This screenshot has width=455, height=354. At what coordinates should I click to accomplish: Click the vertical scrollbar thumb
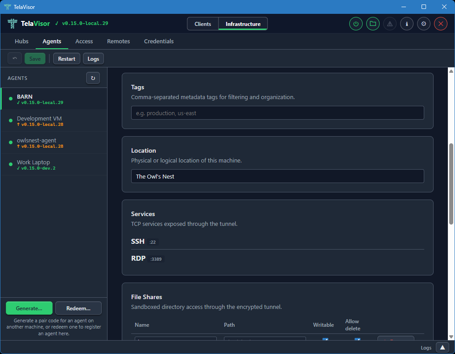[x=451, y=183]
